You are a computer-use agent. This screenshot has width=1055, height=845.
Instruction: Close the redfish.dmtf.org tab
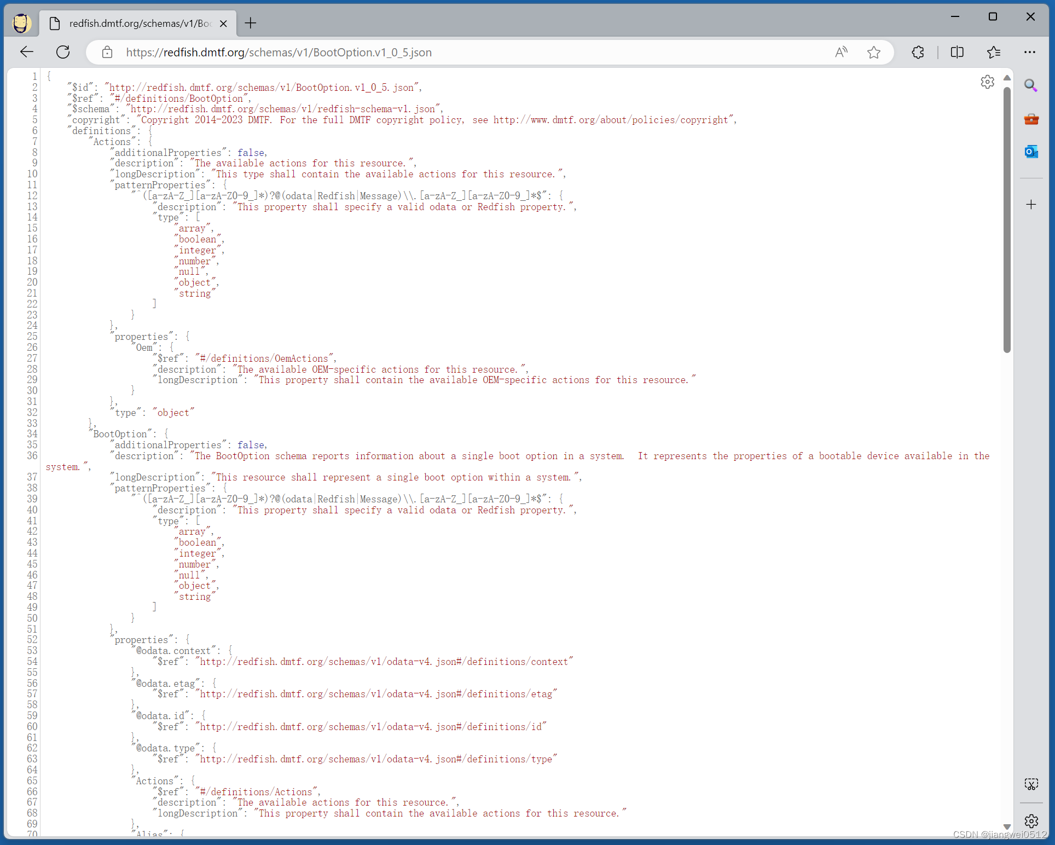point(223,24)
